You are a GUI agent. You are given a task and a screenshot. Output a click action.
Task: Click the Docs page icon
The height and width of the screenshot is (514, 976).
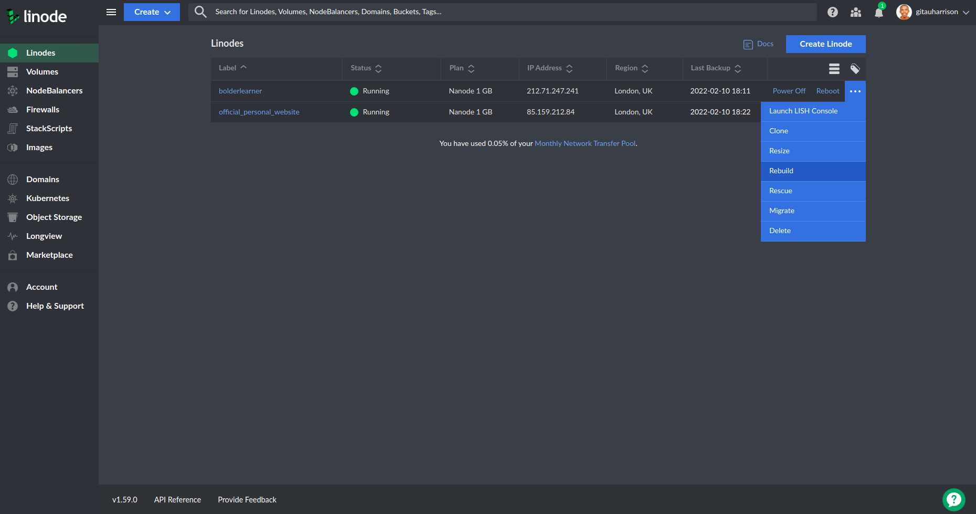[x=748, y=45]
